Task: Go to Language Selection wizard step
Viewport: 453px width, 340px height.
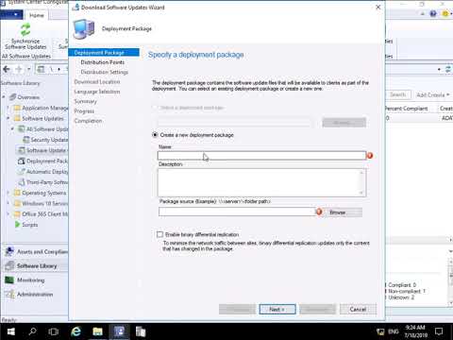Action: pos(97,92)
